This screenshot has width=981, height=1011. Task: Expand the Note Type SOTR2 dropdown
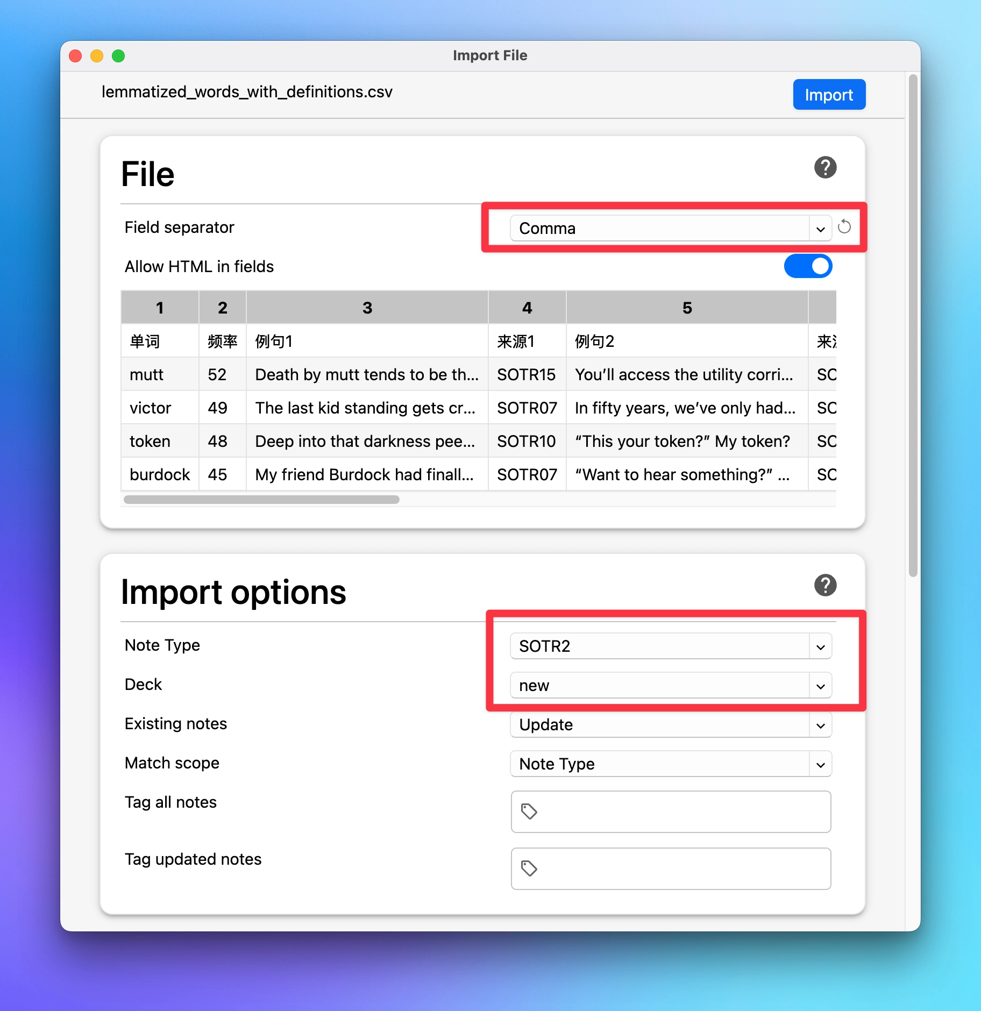[x=670, y=646]
